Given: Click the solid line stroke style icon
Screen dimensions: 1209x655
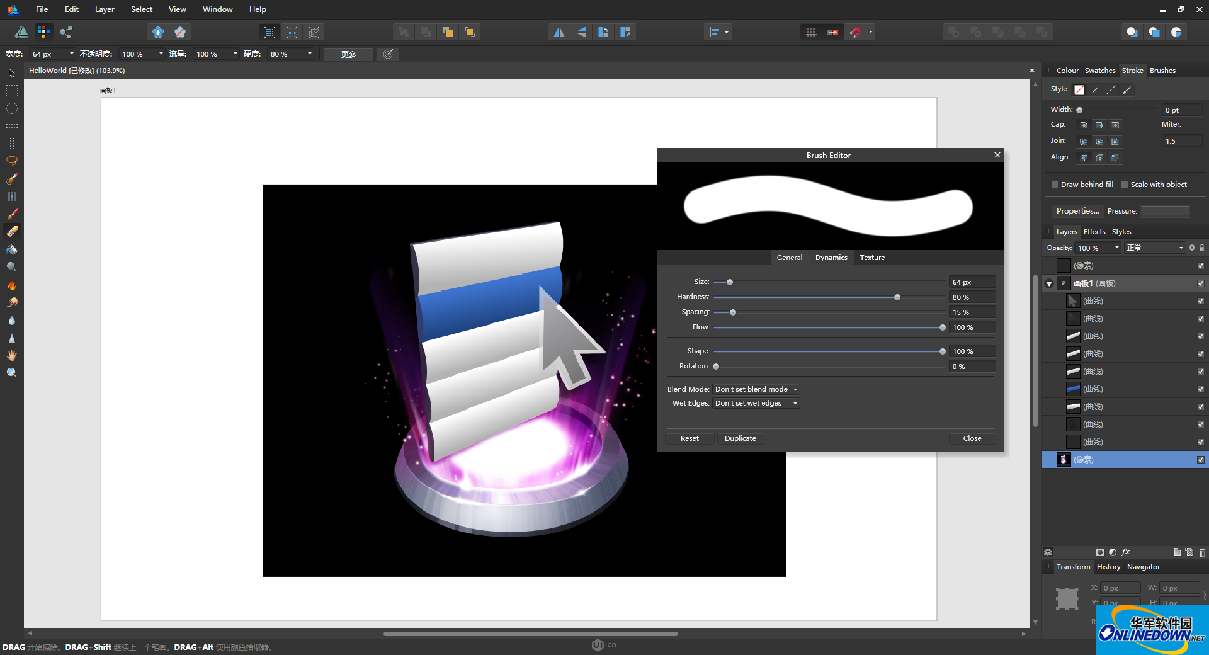Looking at the screenshot, I should click(1095, 90).
